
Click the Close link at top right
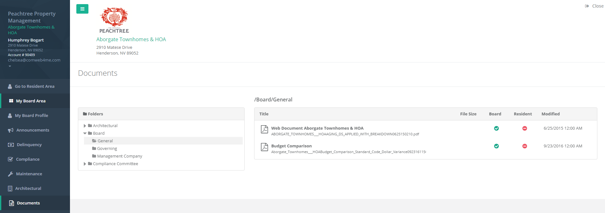(594, 6)
